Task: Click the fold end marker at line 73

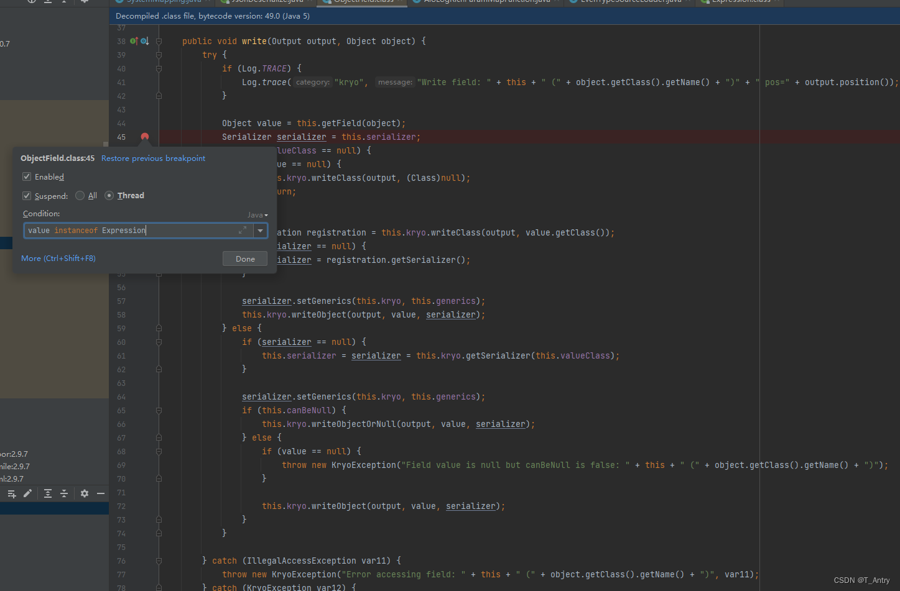Action: click(x=159, y=520)
